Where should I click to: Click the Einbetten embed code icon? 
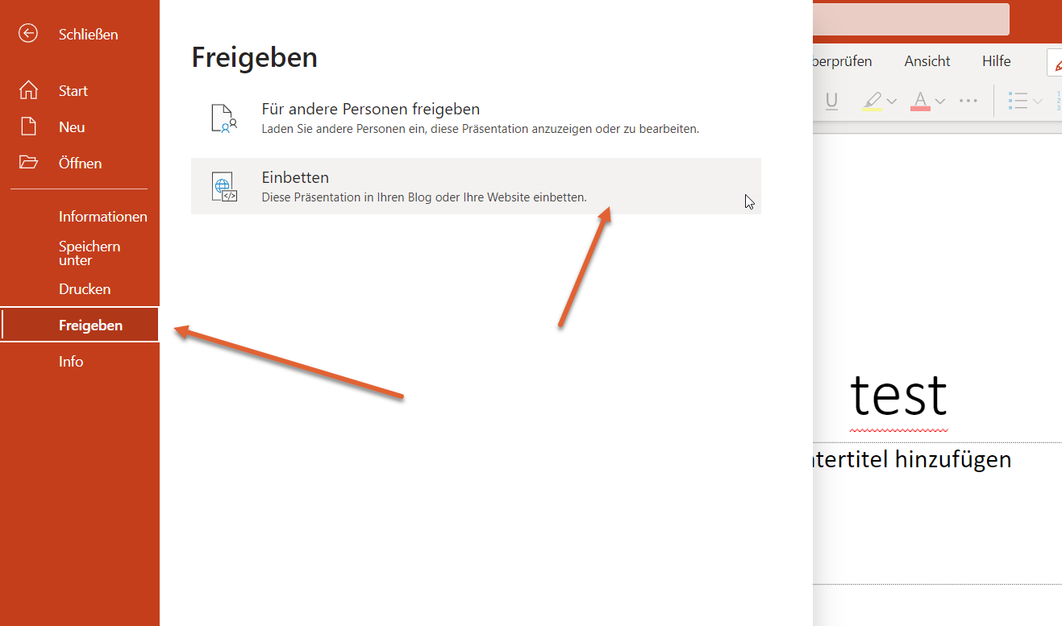[x=223, y=186]
